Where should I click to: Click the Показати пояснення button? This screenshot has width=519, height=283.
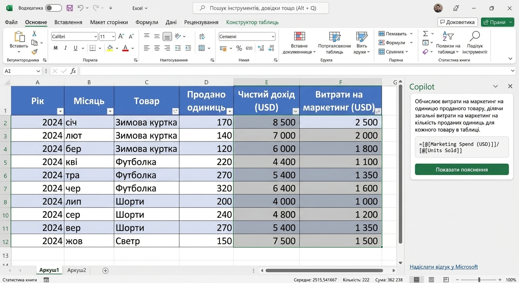tap(462, 170)
